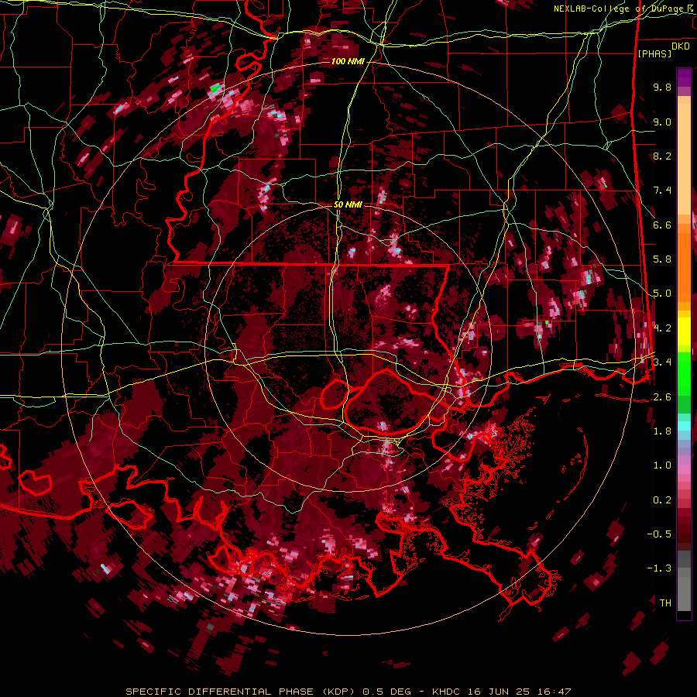Click the 9.8 value on the color scale
Image resolution: width=697 pixels, height=697 pixels.
662,87
